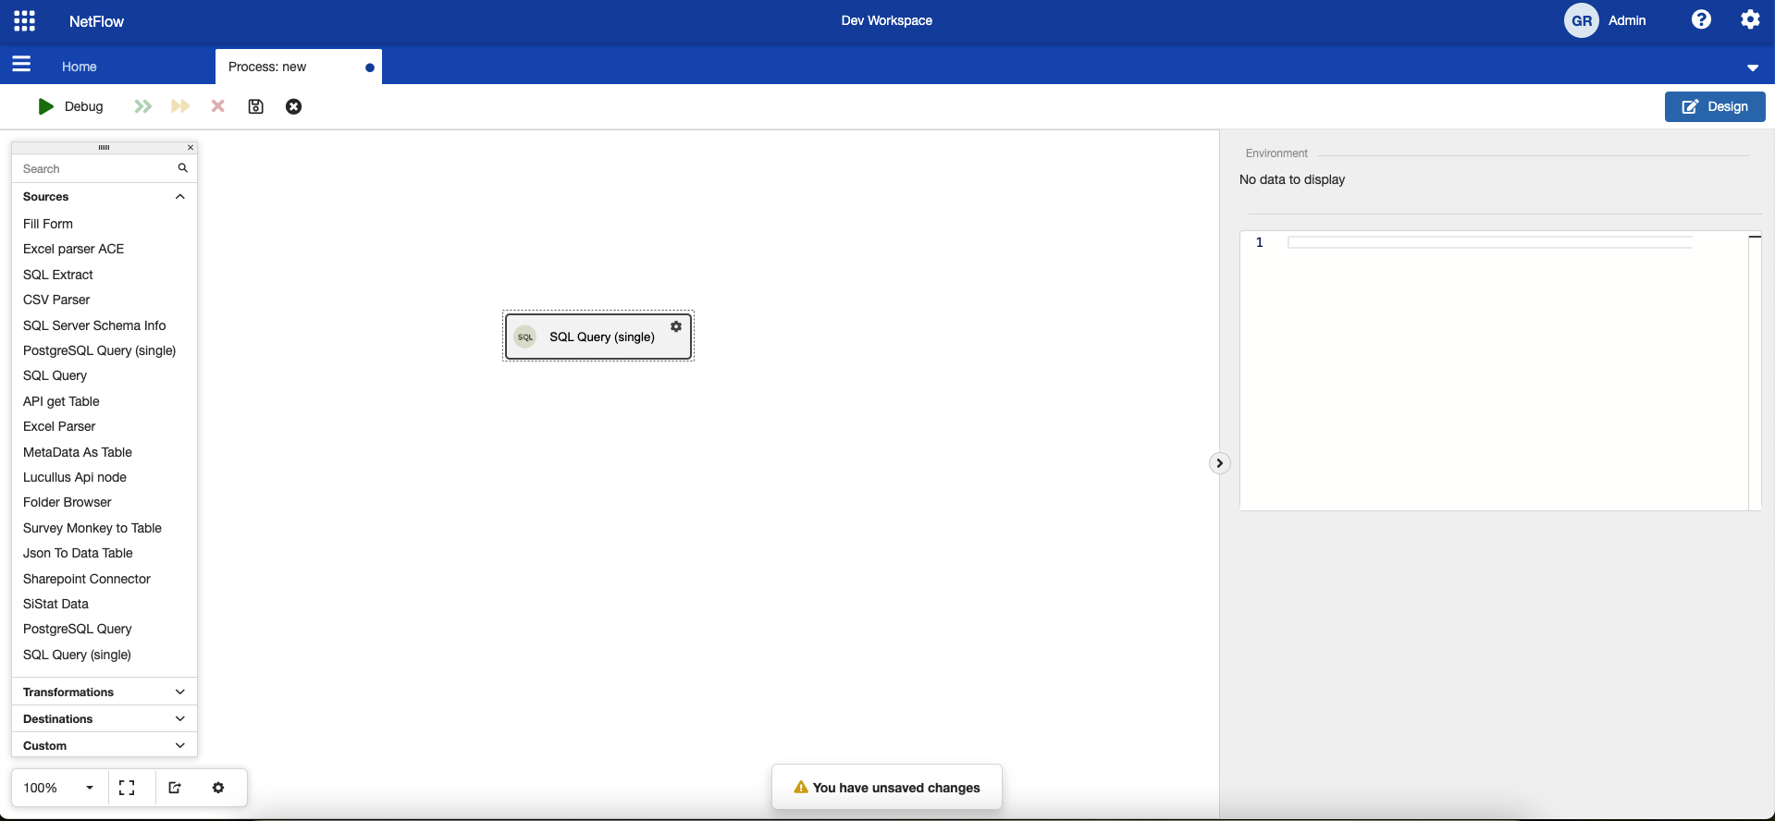Expand the Transformations section

point(179,692)
